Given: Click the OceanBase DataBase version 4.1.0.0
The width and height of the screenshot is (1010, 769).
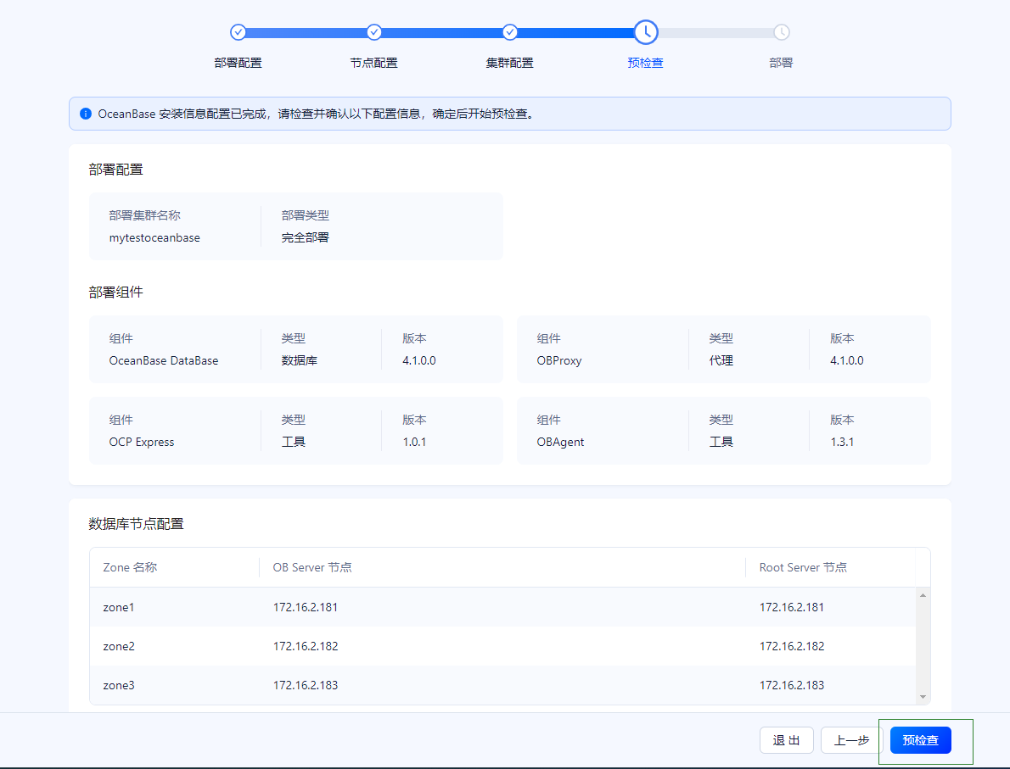Looking at the screenshot, I should pyautogui.click(x=419, y=360).
